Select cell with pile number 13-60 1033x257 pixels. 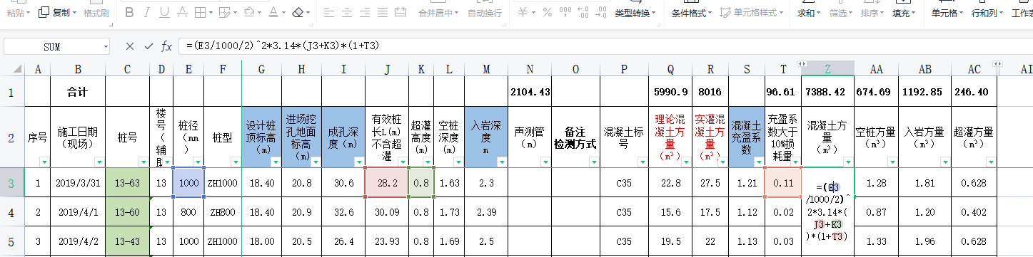[127, 212]
